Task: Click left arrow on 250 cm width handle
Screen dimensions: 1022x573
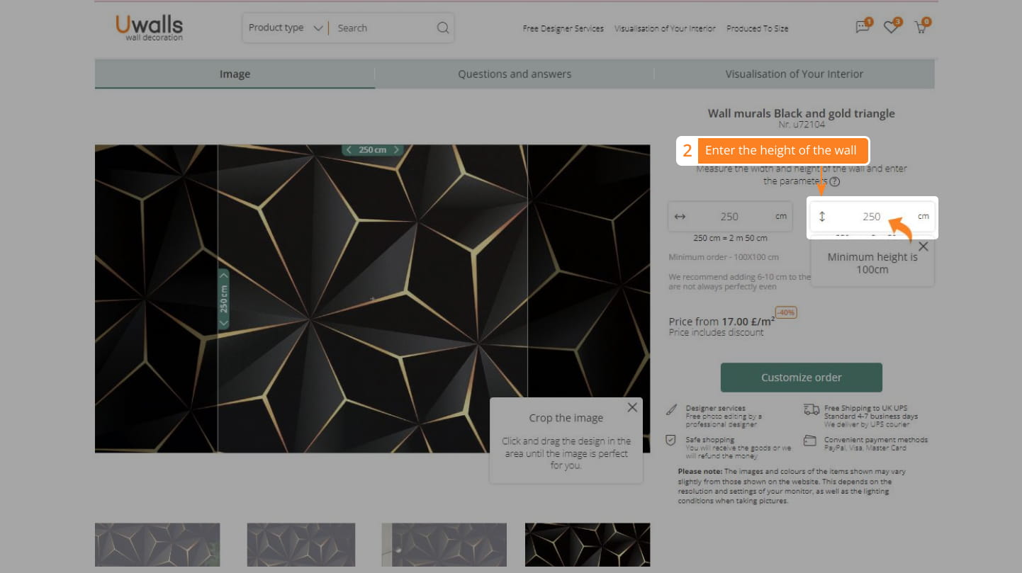Action: [349, 150]
